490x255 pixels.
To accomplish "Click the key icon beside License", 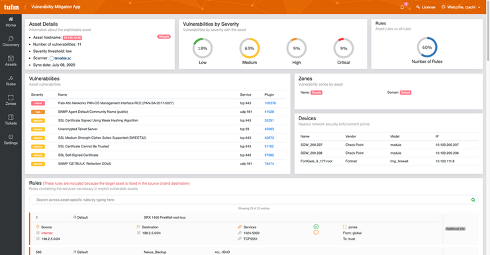I will [x=418, y=7].
